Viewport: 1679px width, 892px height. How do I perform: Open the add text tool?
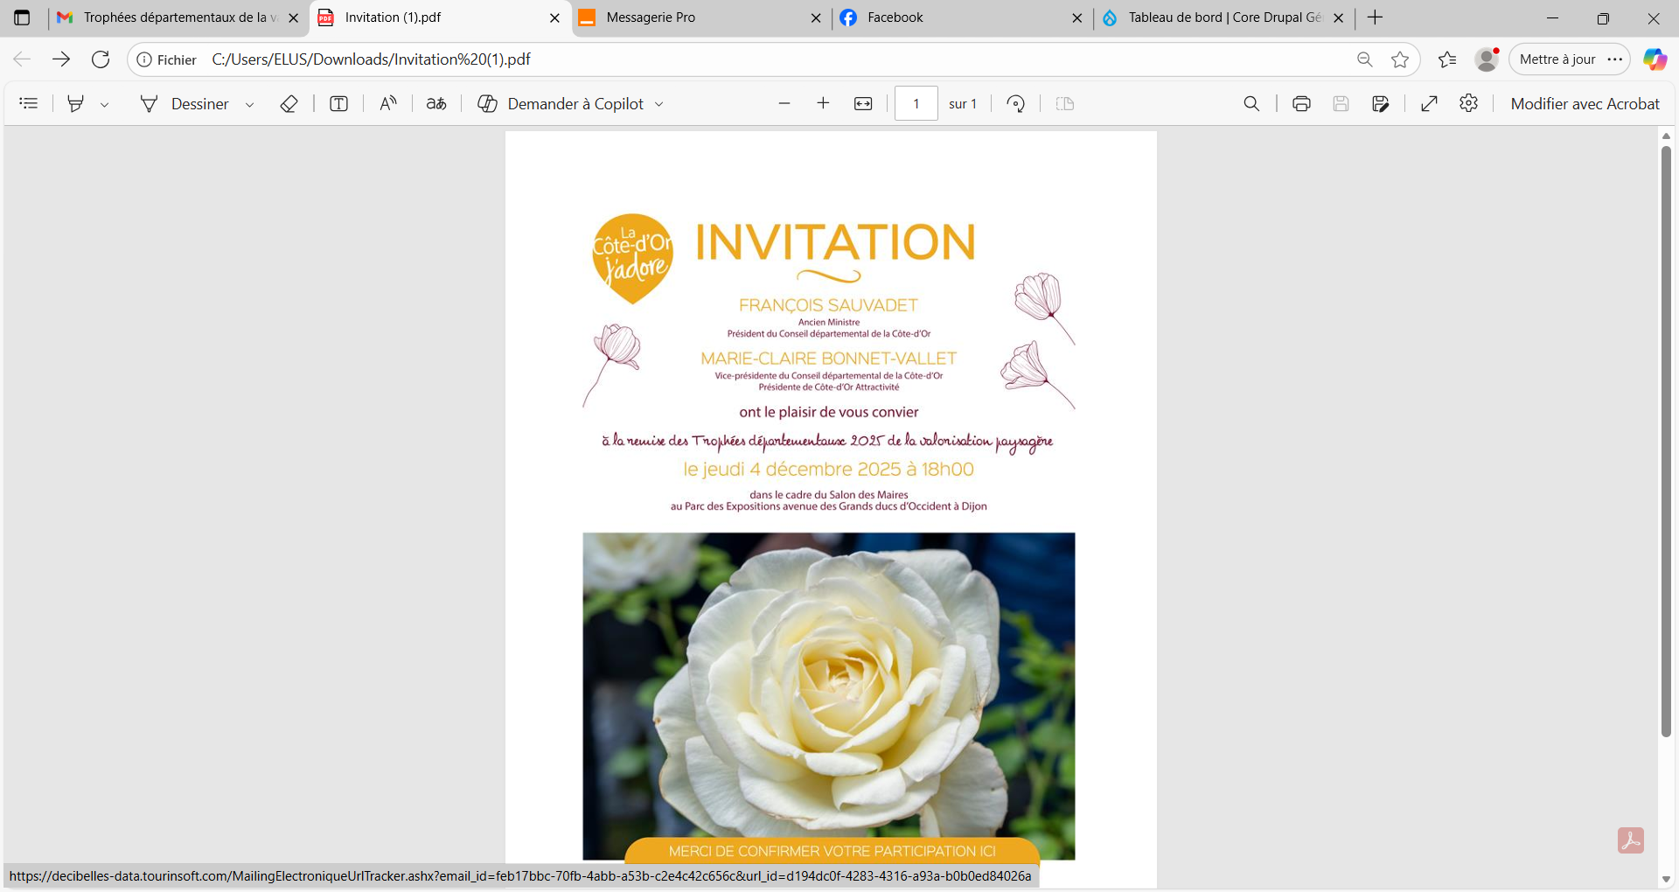click(x=338, y=103)
